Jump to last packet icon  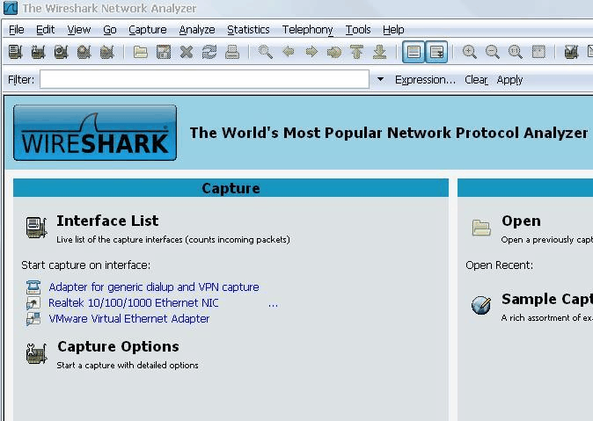point(380,52)
